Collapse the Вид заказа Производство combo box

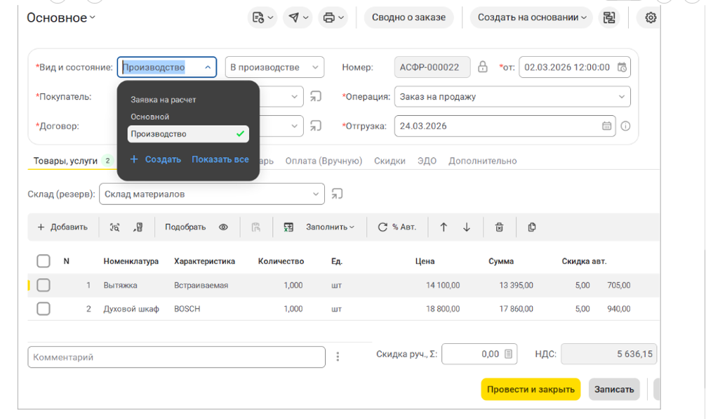(208, 67)
